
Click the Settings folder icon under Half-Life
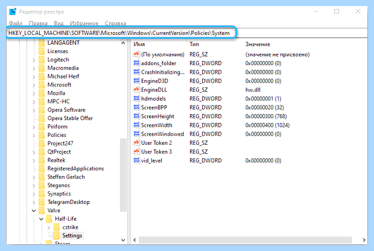57,235
